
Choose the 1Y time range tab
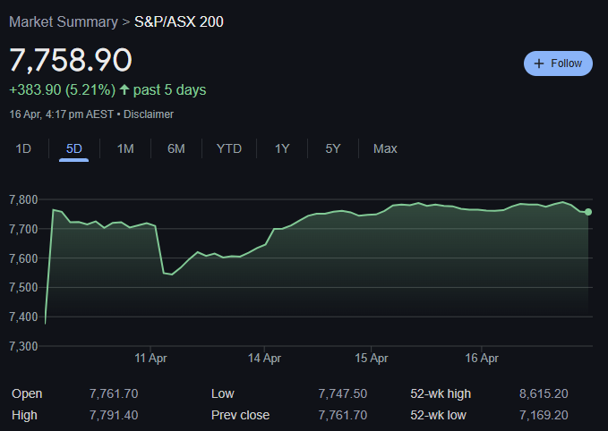click(282, 148)
